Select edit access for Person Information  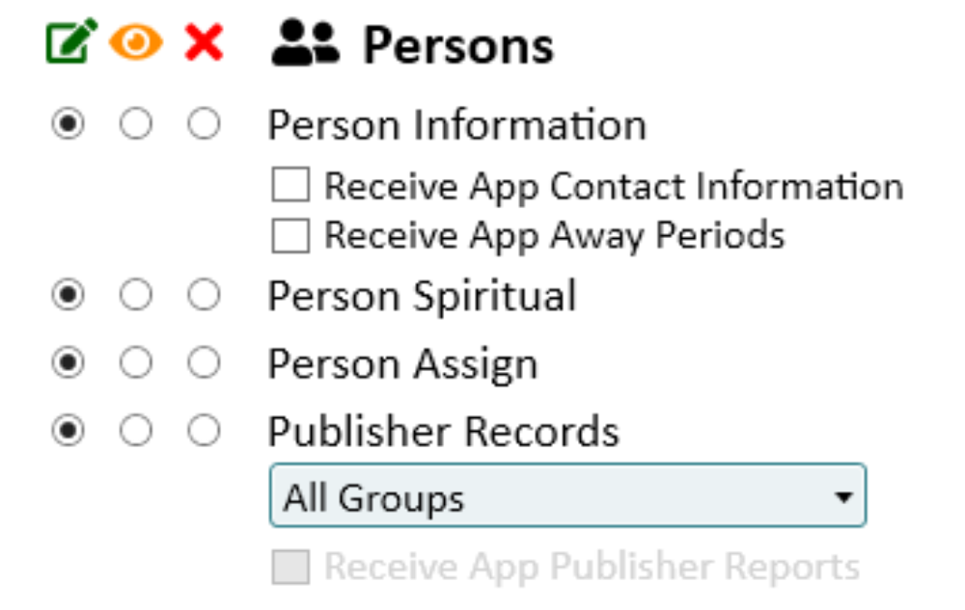[69, 125]
